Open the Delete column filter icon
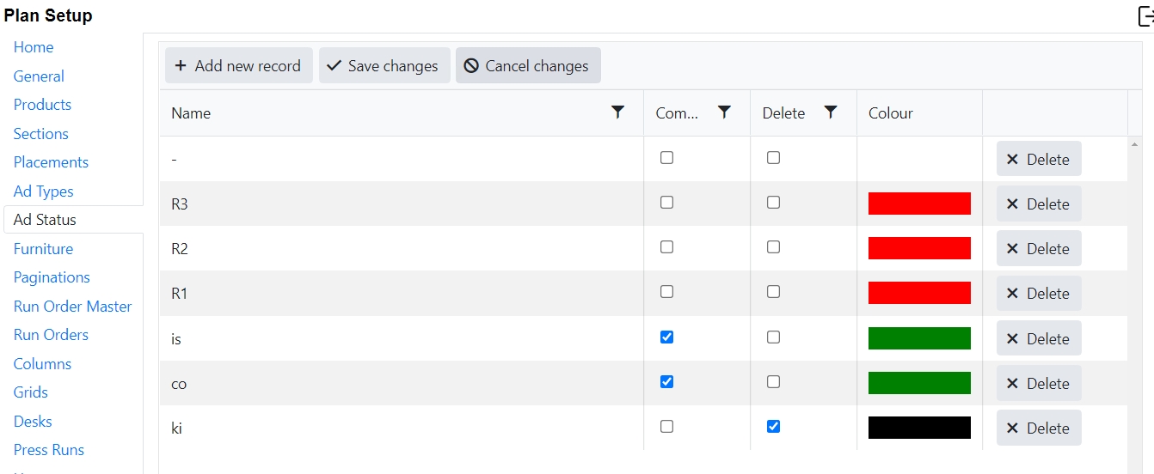 click(x=831, y=112)
